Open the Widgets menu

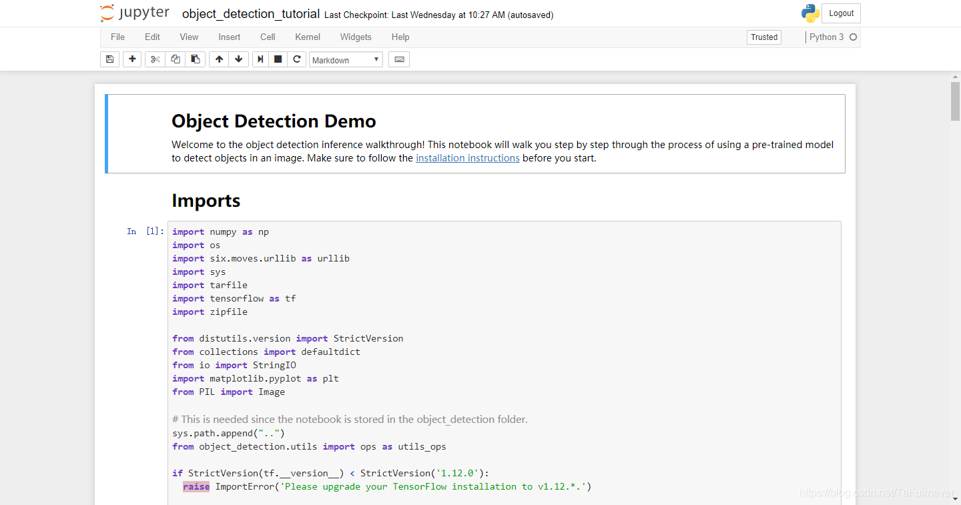[356, 37]
